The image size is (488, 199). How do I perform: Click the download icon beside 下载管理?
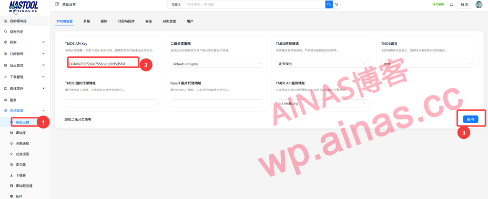[x=6, y=77]
